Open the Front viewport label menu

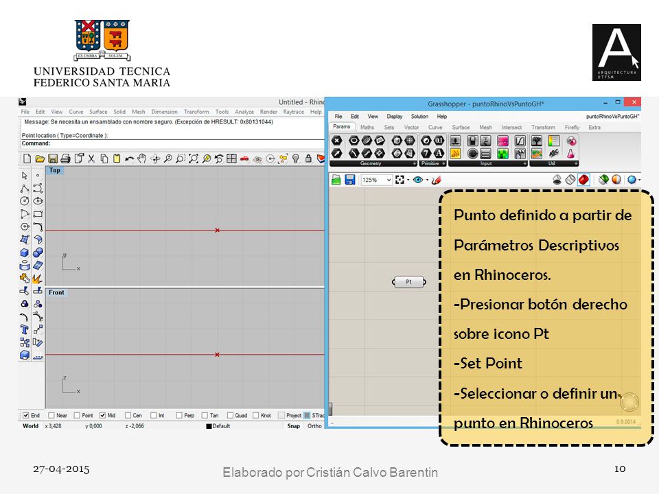pyautogui.click(x=56, y=292)
